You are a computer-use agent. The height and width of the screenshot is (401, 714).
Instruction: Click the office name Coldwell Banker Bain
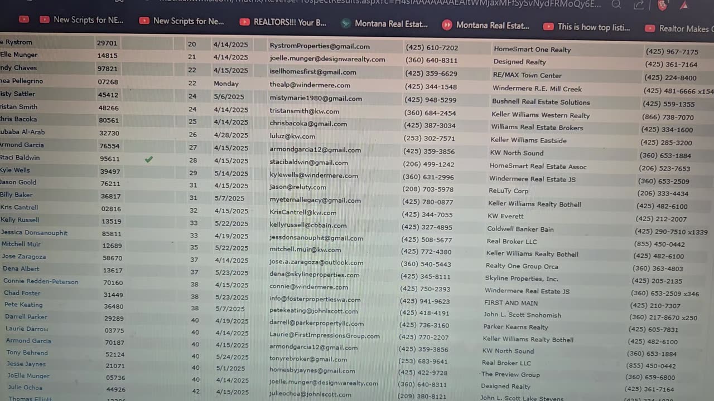(520, 229)
